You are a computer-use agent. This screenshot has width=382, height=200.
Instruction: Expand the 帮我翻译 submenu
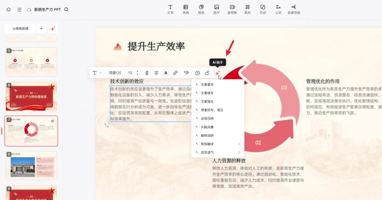tap(218, 144)
